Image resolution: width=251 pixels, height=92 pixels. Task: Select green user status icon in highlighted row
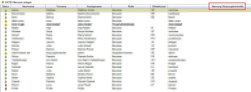pos(6,10)
